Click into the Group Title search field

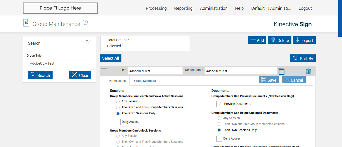click(59, 63)
